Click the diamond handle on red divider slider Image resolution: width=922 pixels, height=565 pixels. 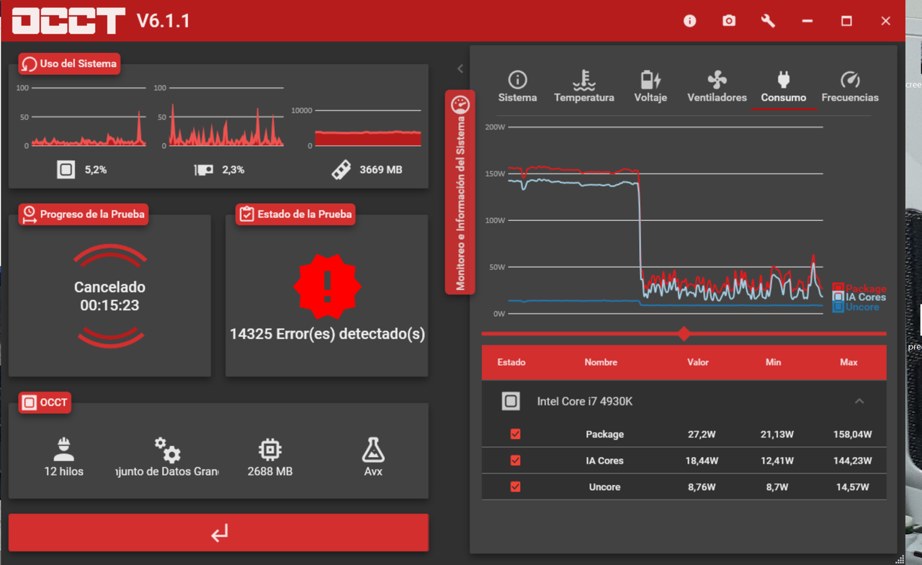(684, 333)
